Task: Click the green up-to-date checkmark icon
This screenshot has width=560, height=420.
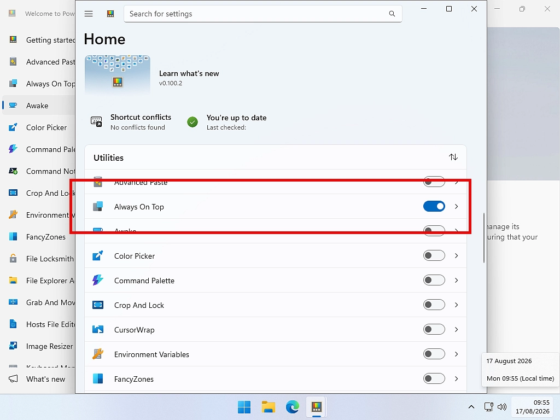Action: [x=192, y=122]
